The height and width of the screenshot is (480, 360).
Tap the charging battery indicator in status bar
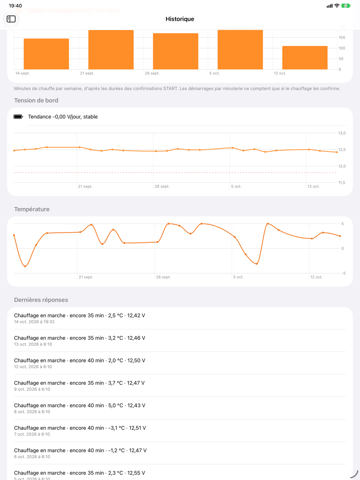[346, 6]
